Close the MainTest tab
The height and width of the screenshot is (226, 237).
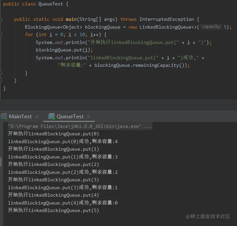pos(37,117)
